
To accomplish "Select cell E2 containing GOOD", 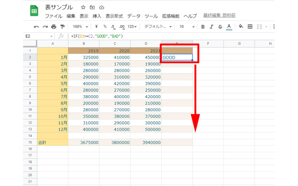I will (x=177, y=57).
